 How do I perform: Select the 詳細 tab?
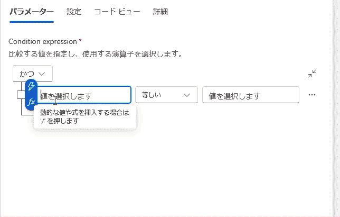coord(160,12)
